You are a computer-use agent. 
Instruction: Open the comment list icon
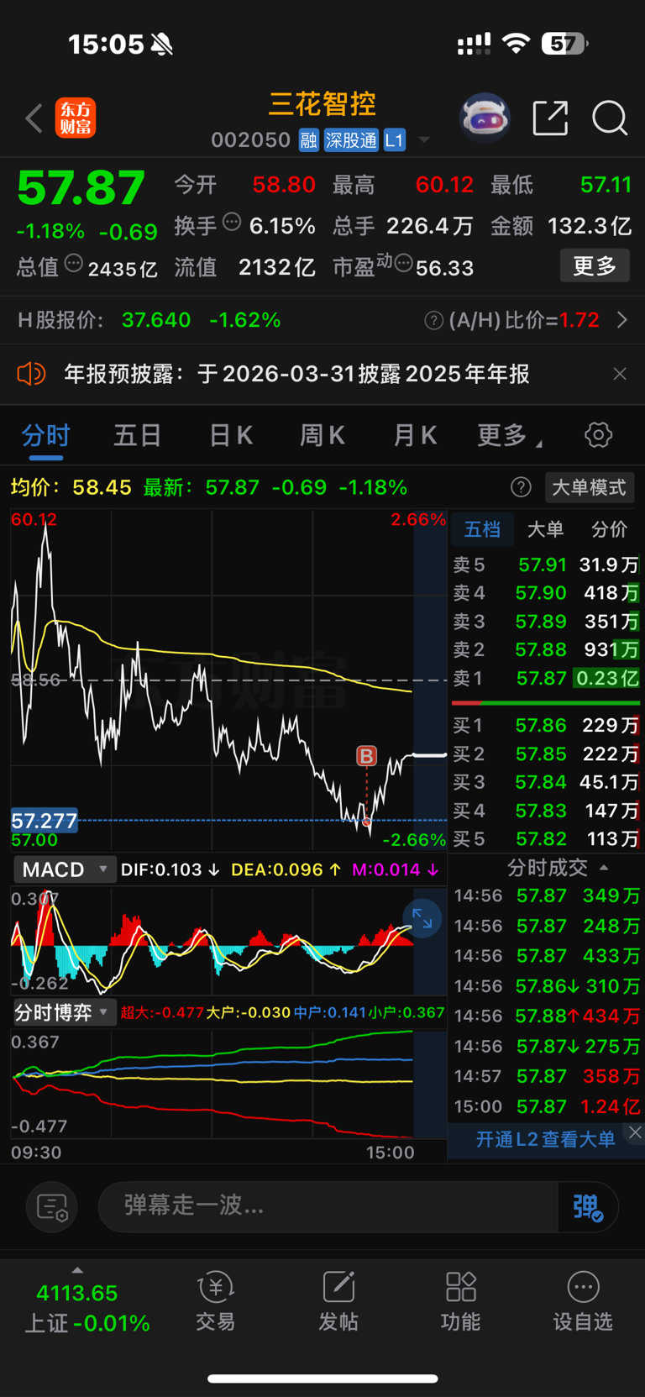[x=52, y=1207]
